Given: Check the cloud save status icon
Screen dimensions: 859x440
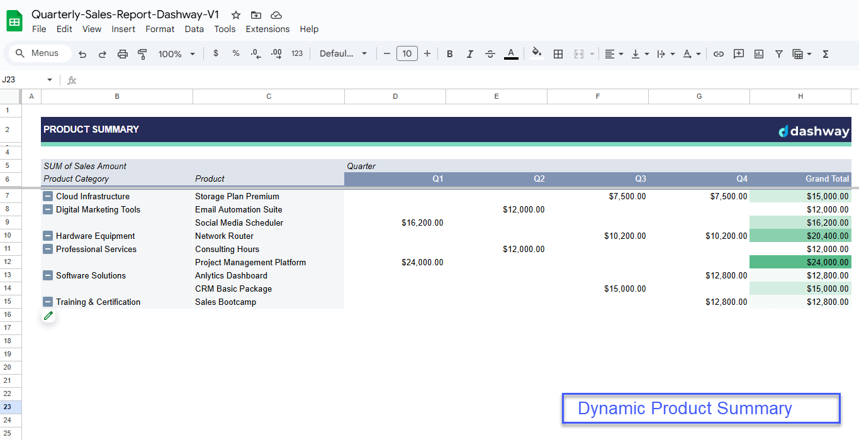Looking at the screenshot, I should pyautogui.click(x=276, y=15).
